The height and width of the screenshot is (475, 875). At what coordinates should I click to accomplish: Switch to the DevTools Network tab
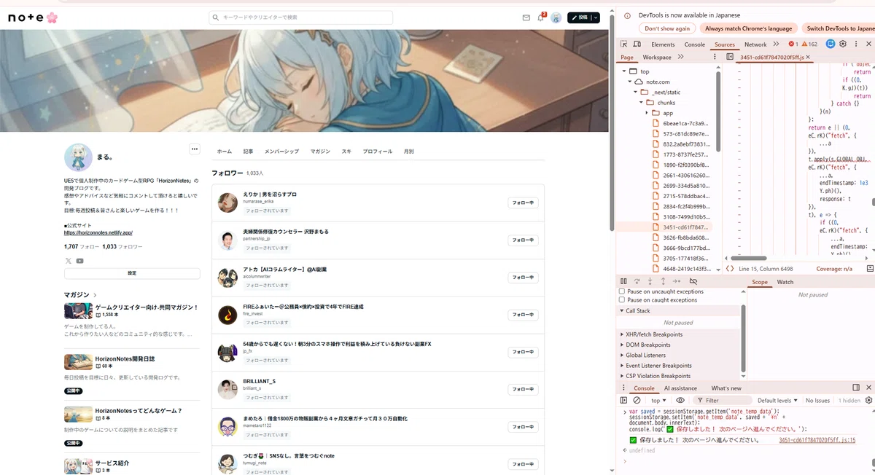(755, 44)
